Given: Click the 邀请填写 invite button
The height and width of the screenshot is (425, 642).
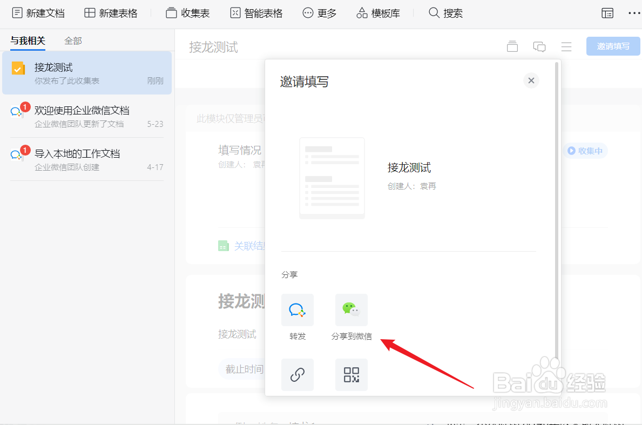Looking at the screenshot, I should 613,46.
